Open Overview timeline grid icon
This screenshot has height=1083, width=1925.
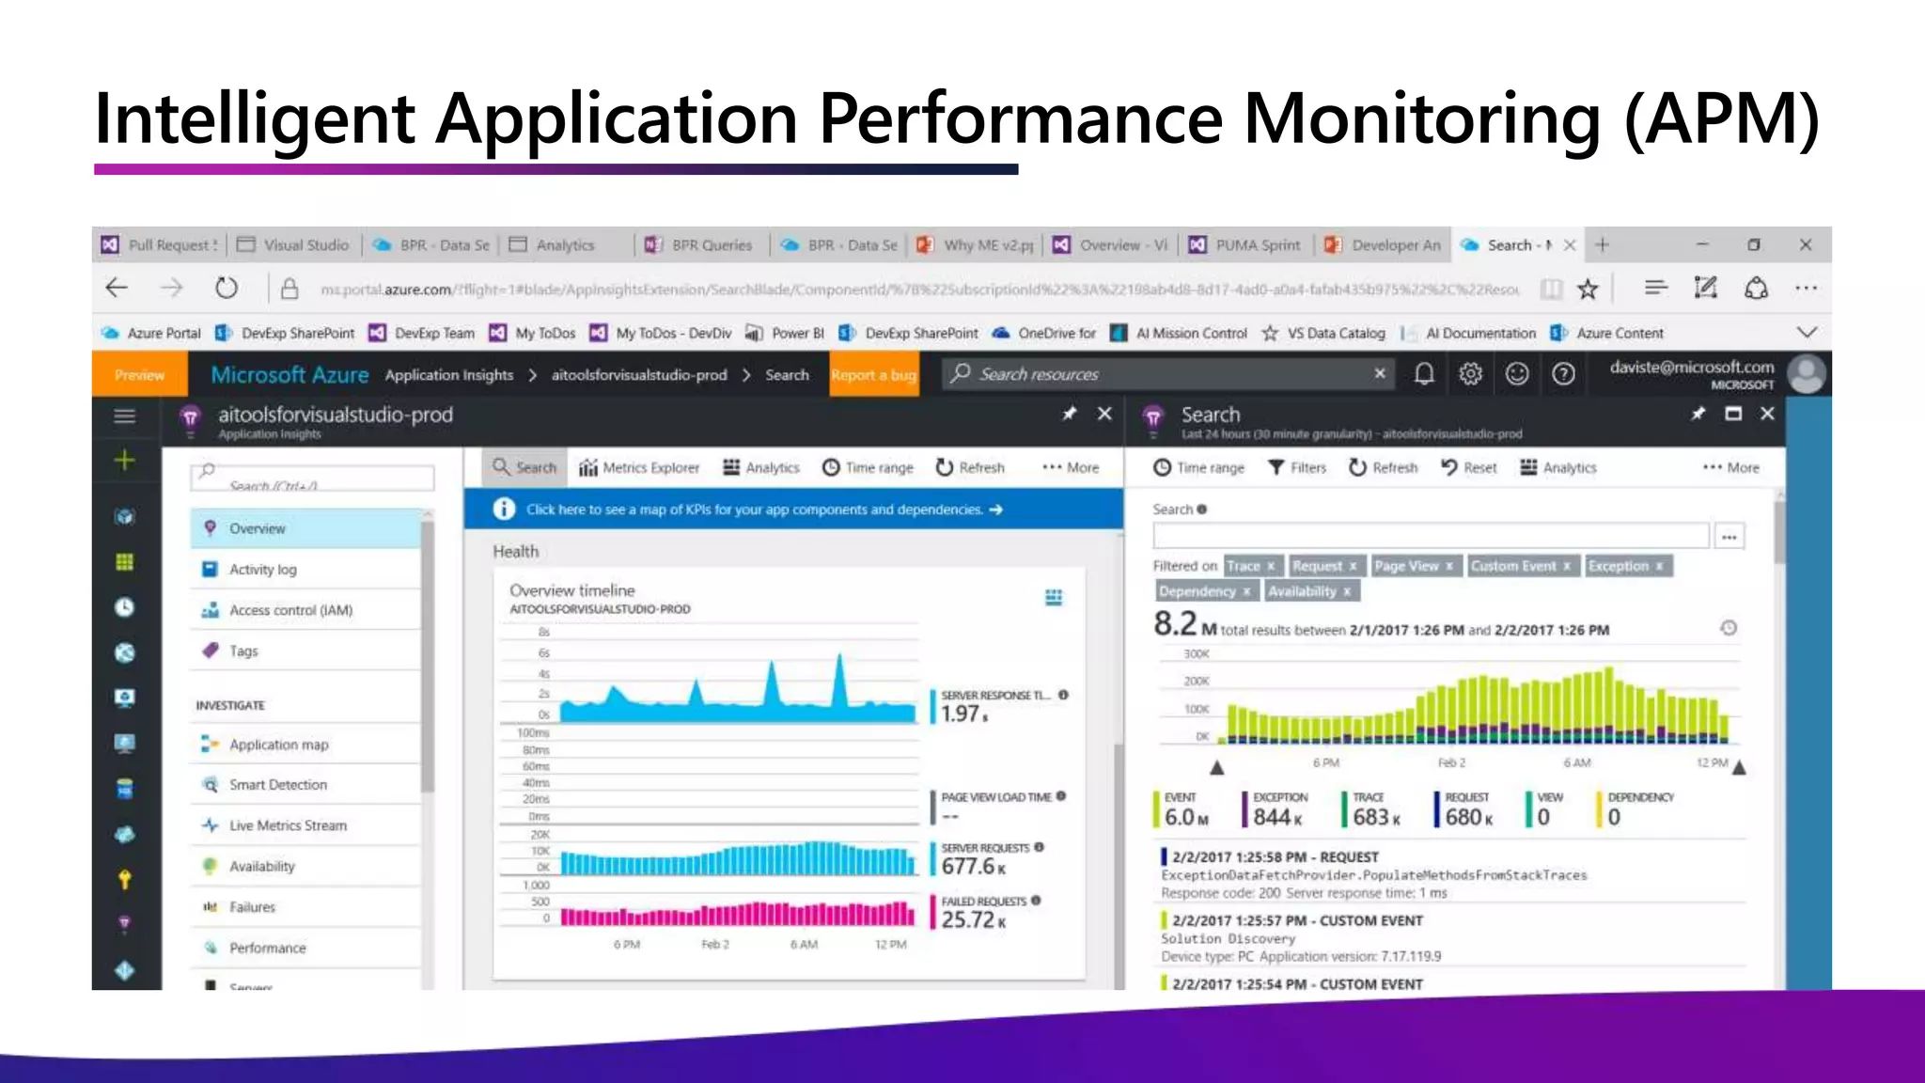pyautogui.click(x=1054, y=597)
